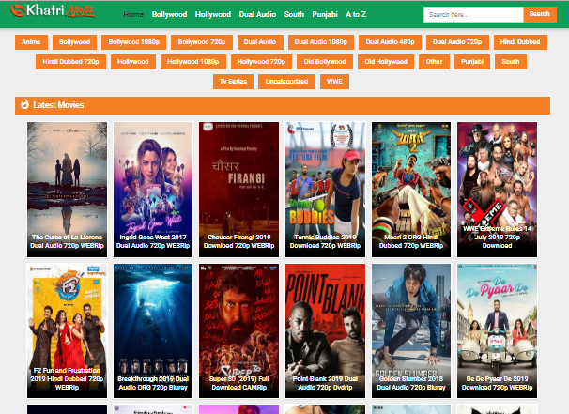Open the Bollywood 720p category tag

coord(202,42)
